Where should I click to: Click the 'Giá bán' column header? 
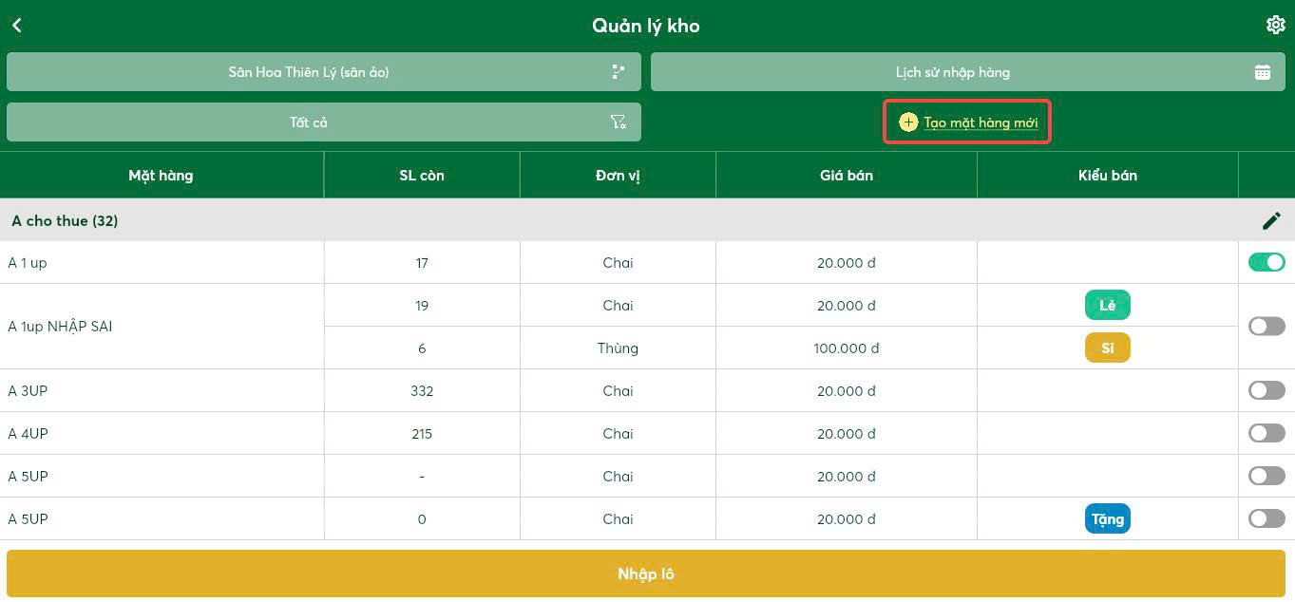click(x=847, y=176)
